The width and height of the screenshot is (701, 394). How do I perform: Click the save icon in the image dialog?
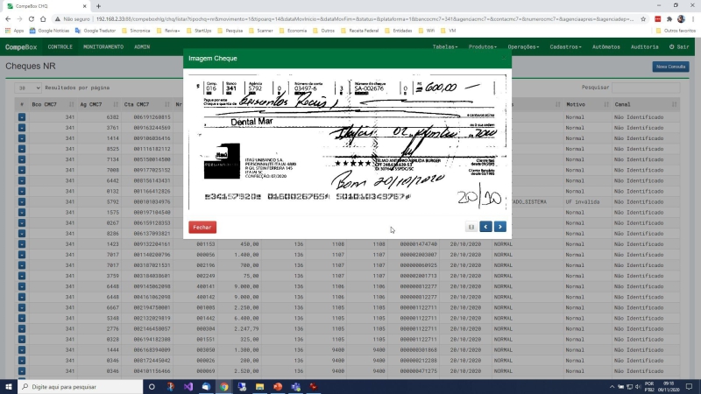471,227
